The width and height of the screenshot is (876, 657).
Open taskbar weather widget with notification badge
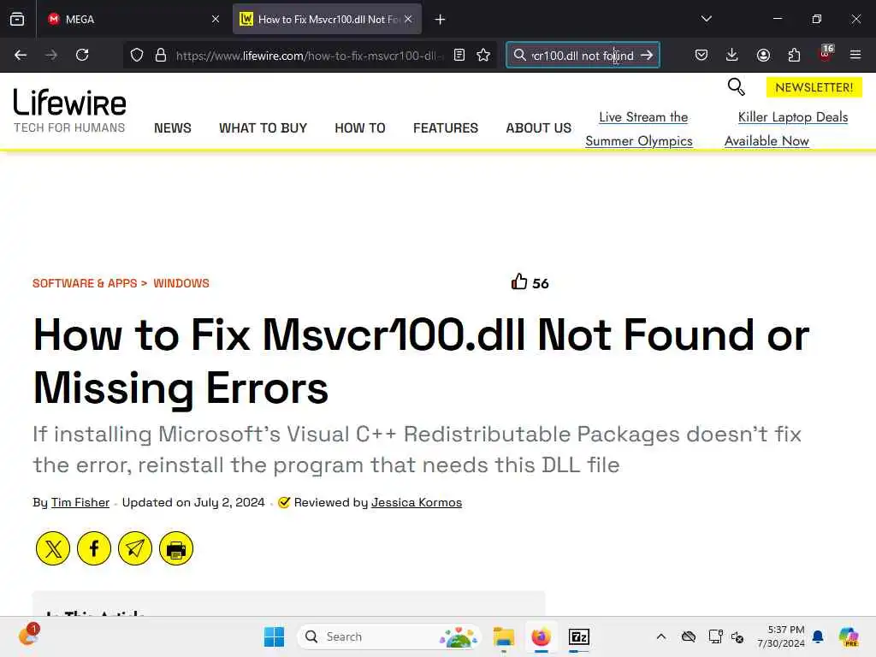click(x=28, y=636)
